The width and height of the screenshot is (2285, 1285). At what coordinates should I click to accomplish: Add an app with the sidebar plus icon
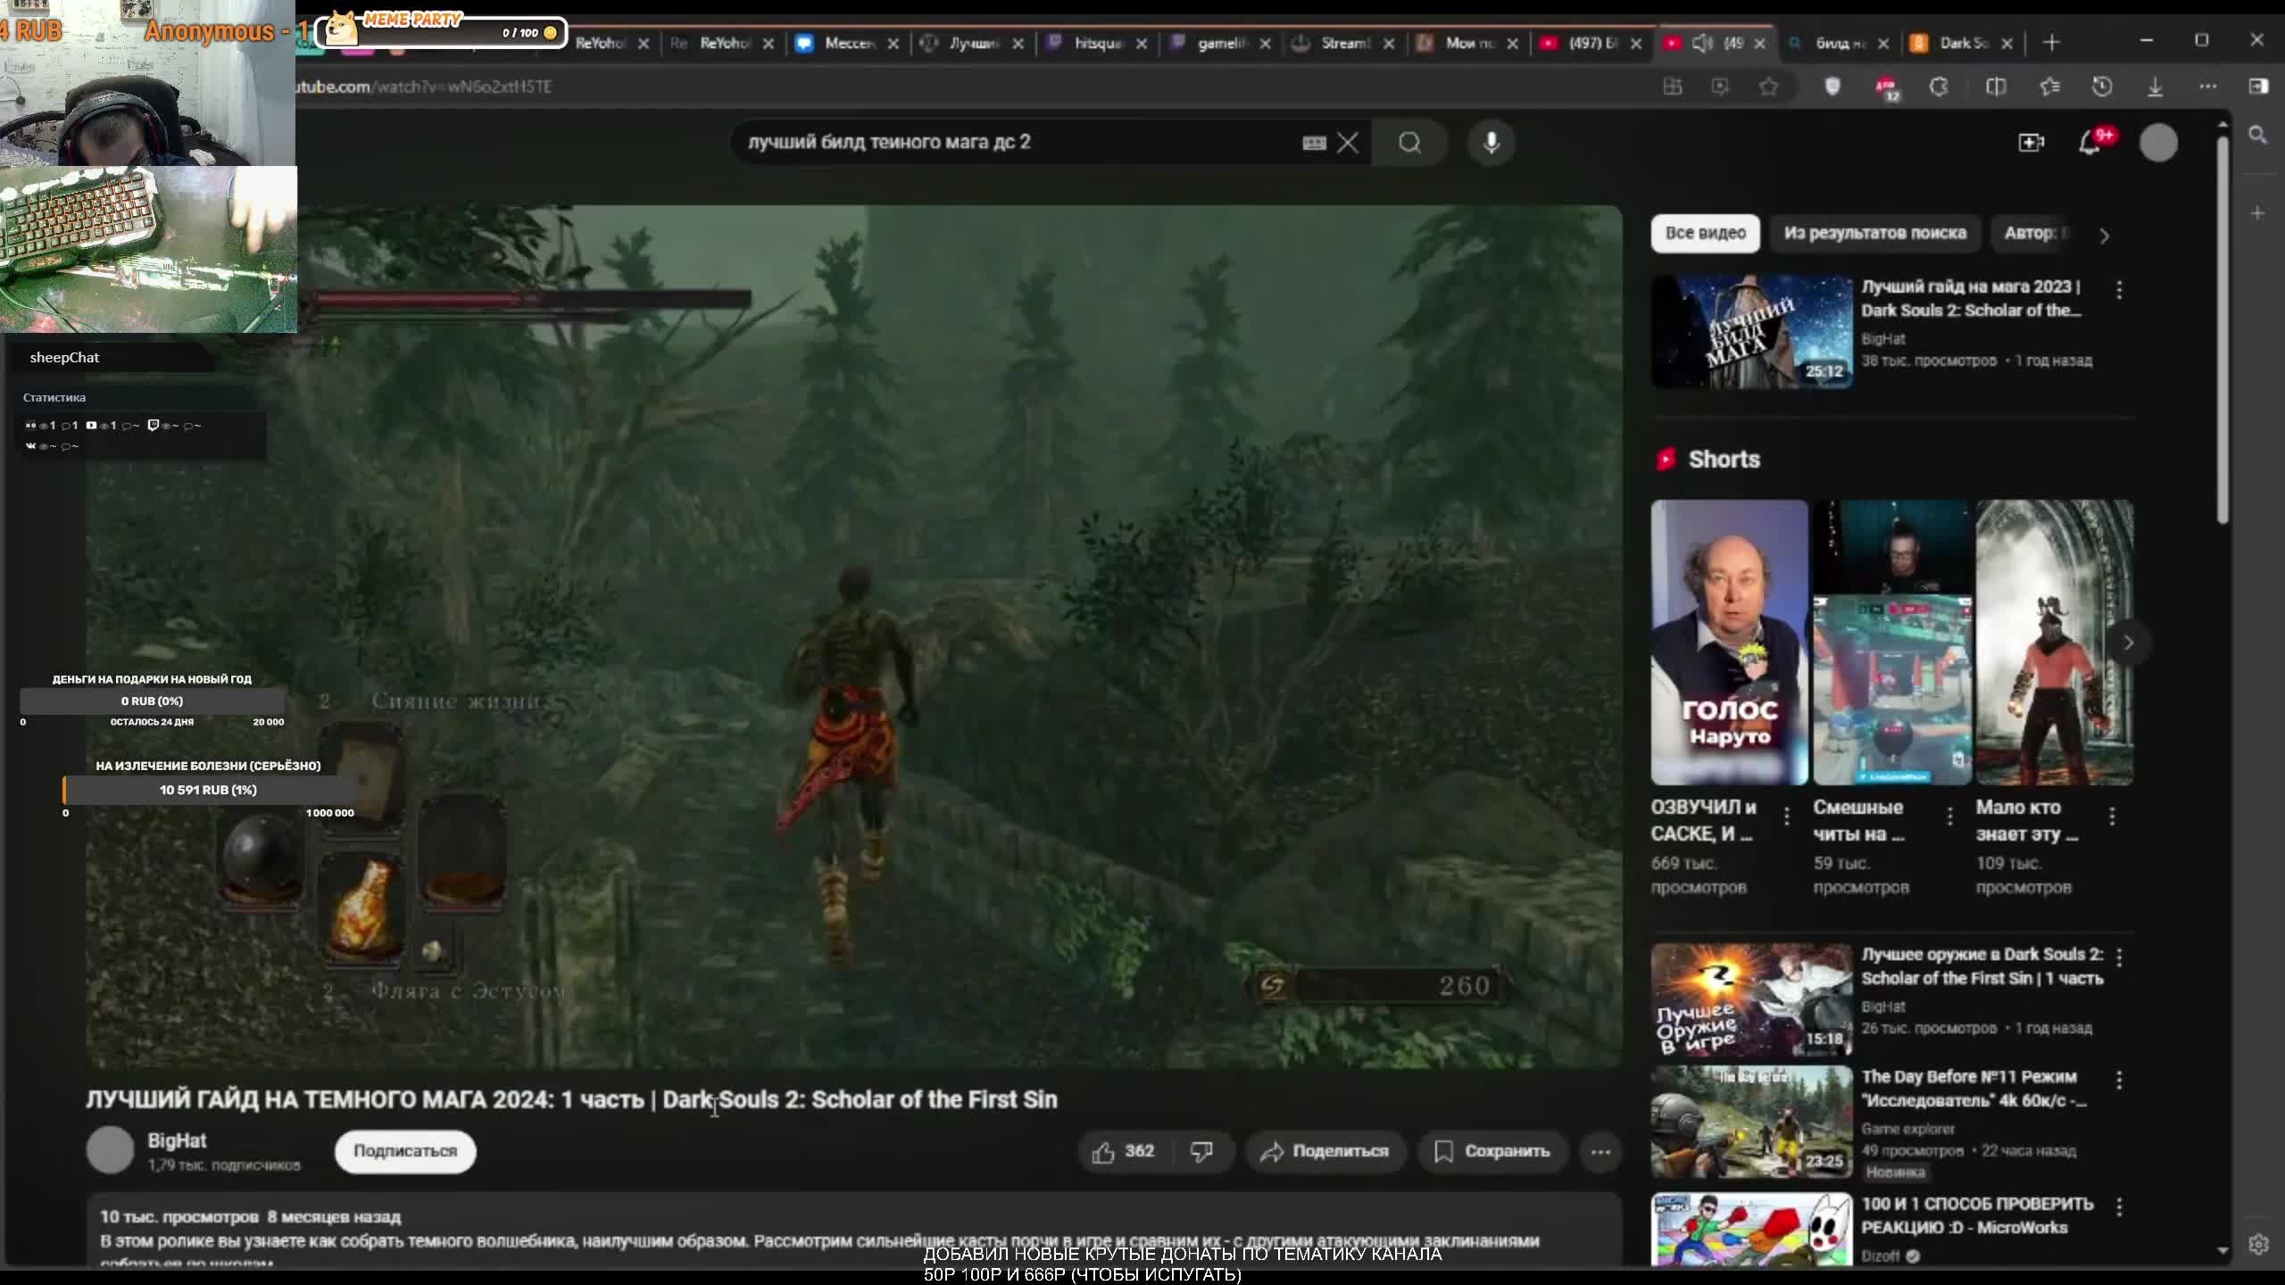tap(2258, 213)
